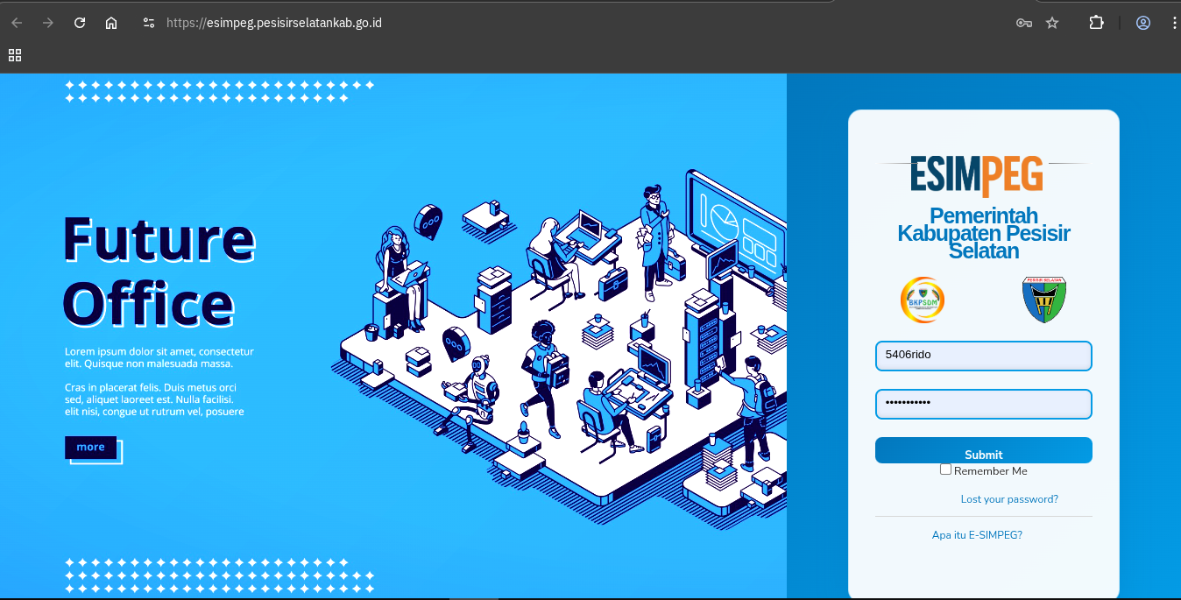Open the Lost your password link
The height and width of the screenshot is (600, 1181).
point(1009,499)
